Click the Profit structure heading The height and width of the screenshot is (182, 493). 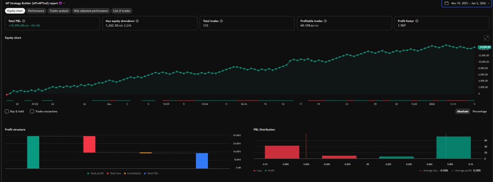15,130
